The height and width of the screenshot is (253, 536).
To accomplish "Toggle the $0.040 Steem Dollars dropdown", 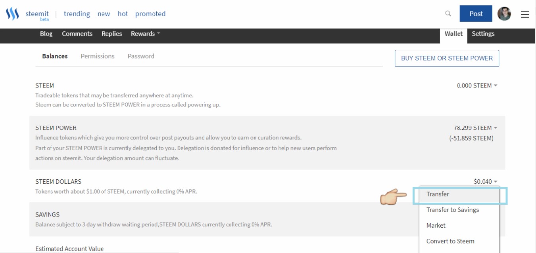I will click(x=485, y=182).
